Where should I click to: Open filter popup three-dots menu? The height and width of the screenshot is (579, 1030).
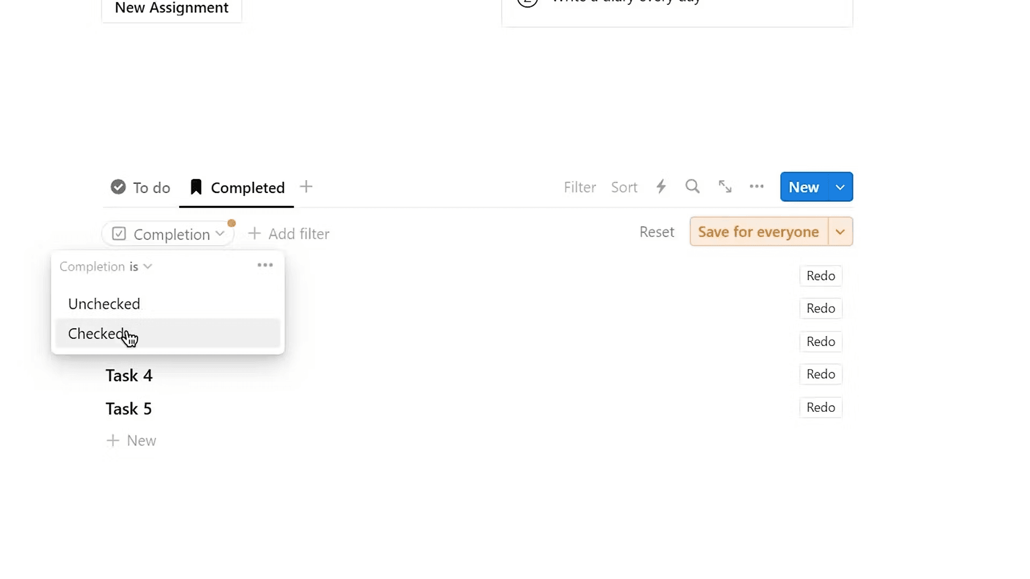[265, 265]
